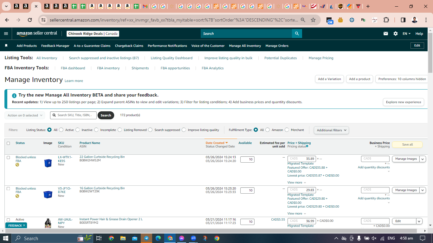Open Telegram from the taskbar
The image size is (433, 243).
pos(146,238)
